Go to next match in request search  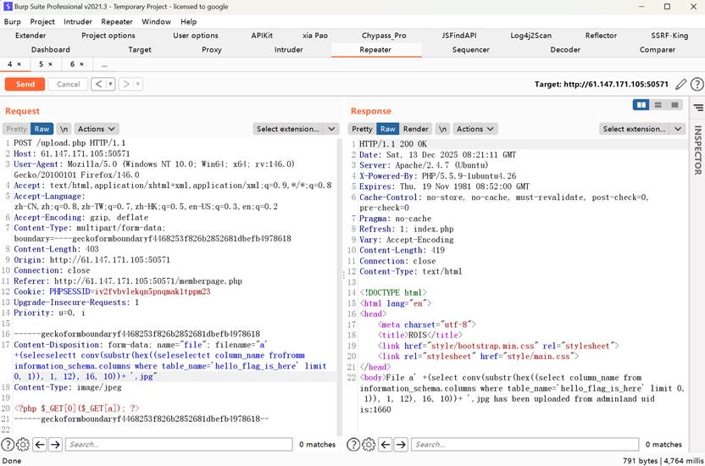pos(55,445)
